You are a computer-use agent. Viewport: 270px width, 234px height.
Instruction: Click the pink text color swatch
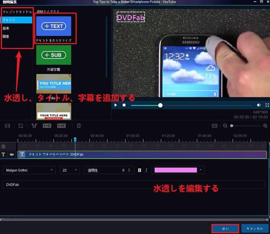(x=175, y=170)
